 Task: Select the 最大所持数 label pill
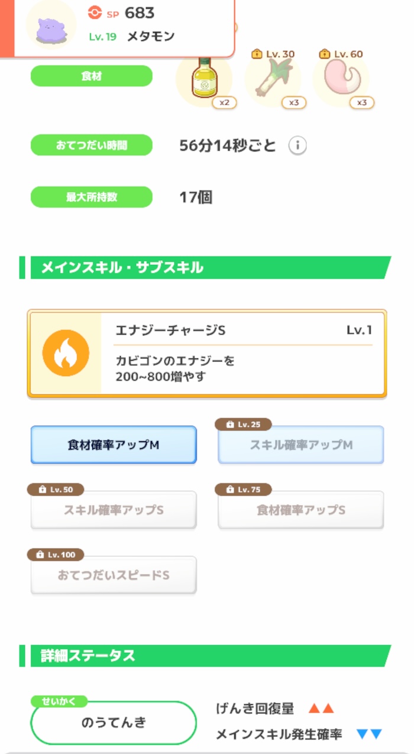[91, 196]
